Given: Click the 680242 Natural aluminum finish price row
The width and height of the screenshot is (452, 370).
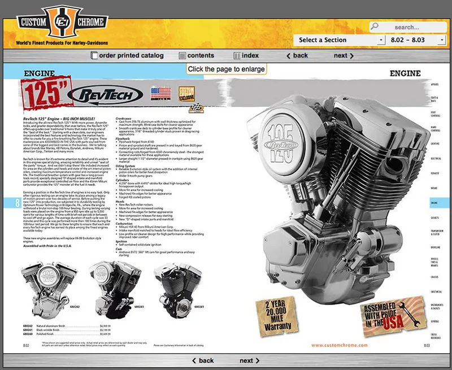Looking at the screenshot, I should pos(67,326).
